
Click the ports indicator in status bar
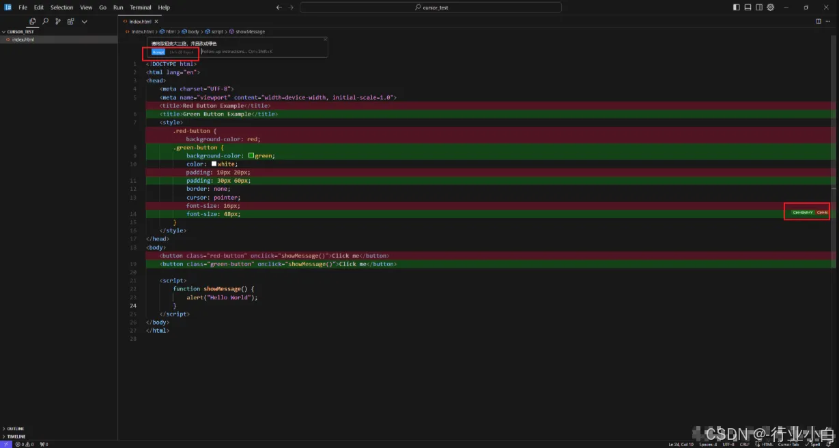pyautogui.click(x=44, y=444)
